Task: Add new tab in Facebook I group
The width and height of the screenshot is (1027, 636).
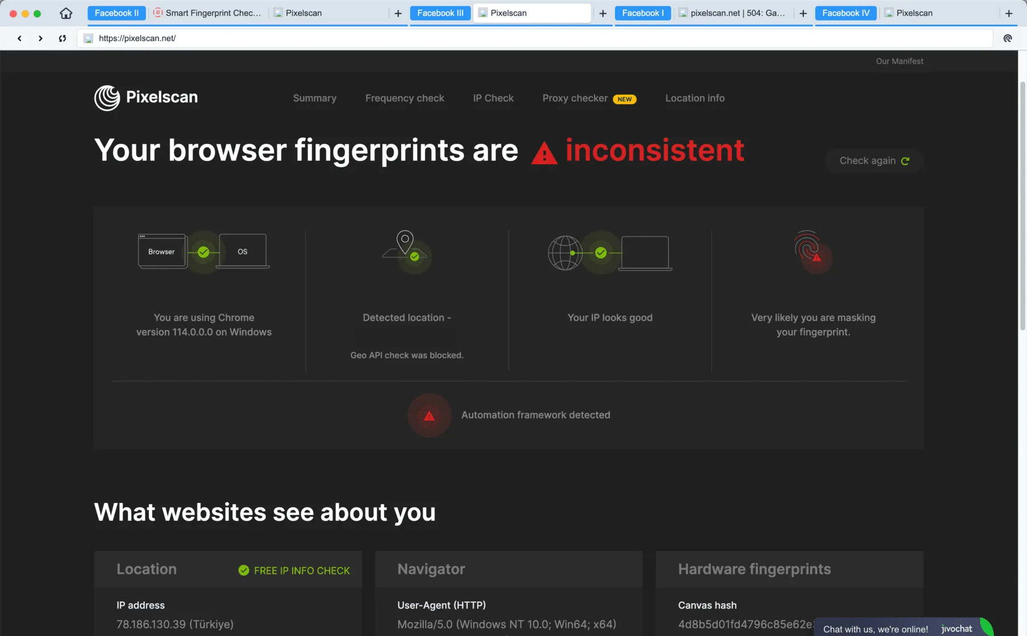Action: [x=803, y=13]
